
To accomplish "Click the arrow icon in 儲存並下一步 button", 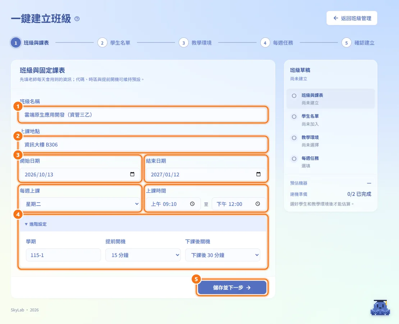I will (x=249, y=288).
